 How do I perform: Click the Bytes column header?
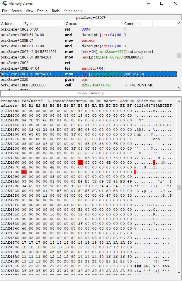29,24
